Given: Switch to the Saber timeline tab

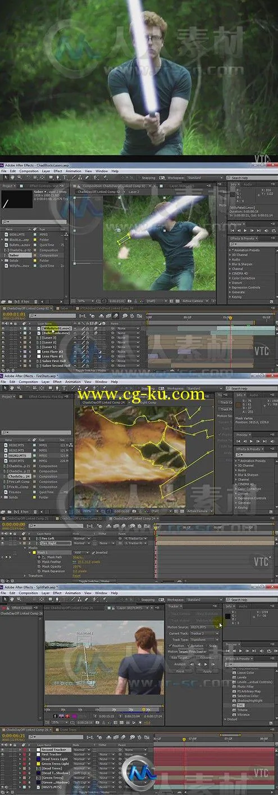Looking at the screenshot, I should point(65,308).
